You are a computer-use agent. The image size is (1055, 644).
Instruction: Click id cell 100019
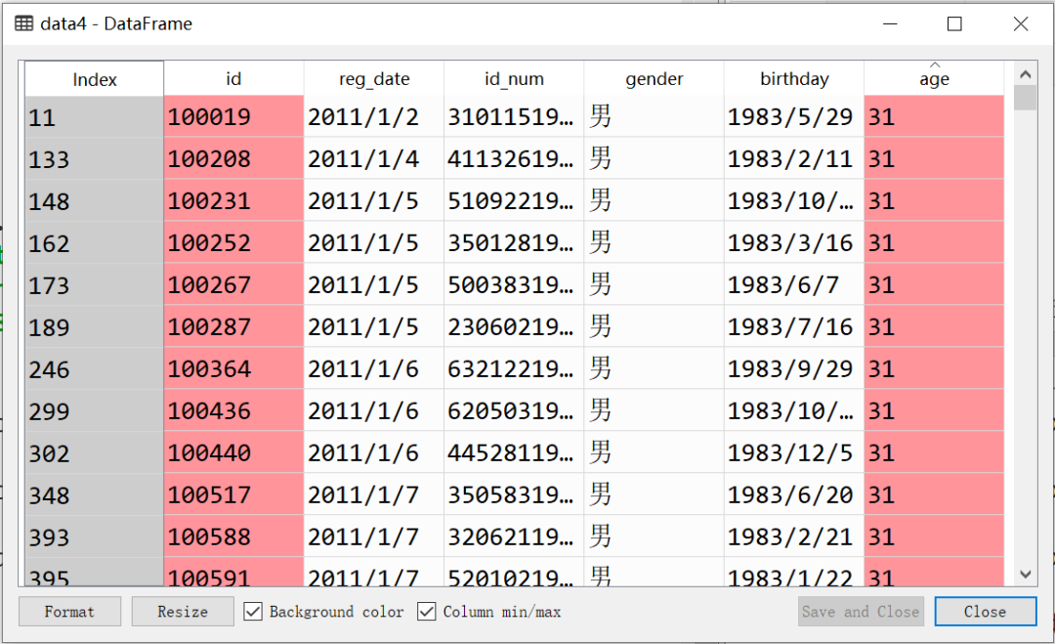(x=233, y=117)
